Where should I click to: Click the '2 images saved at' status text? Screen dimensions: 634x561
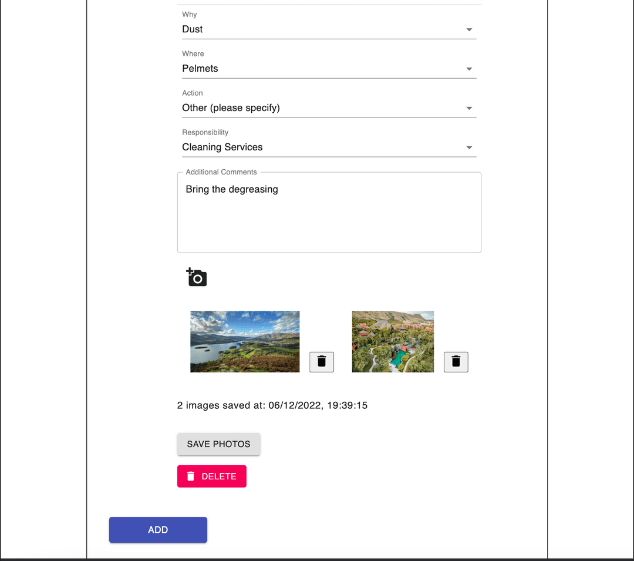[x=272, y=405]
